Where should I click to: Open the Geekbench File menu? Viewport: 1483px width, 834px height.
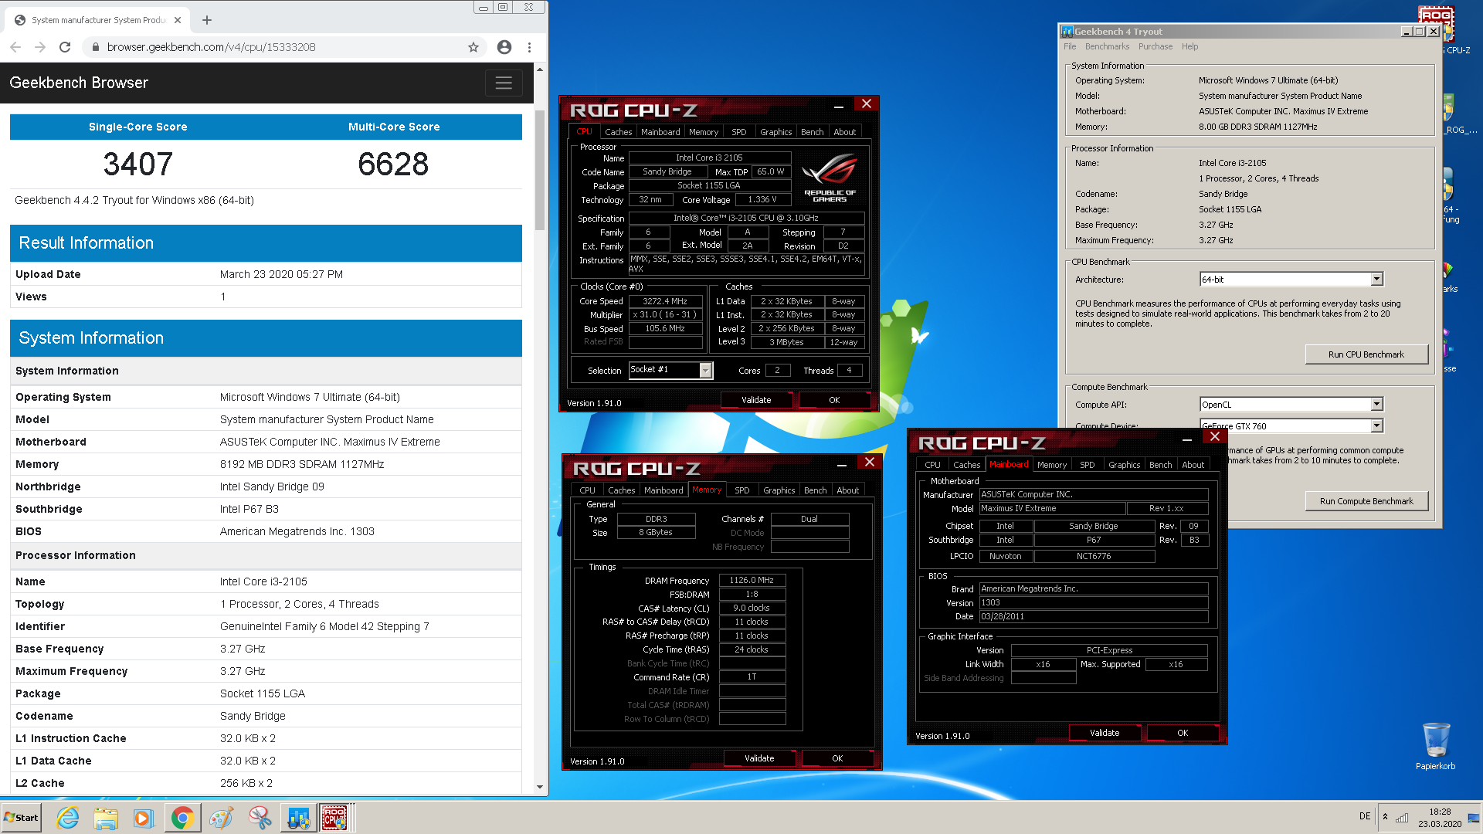click(1070, 46)
